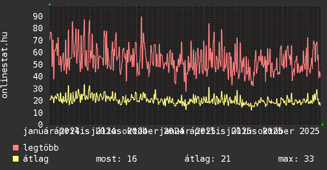327x170 pixels.
Task: Select the átlag label beside the yellow swatch
Action: (36, 159)
